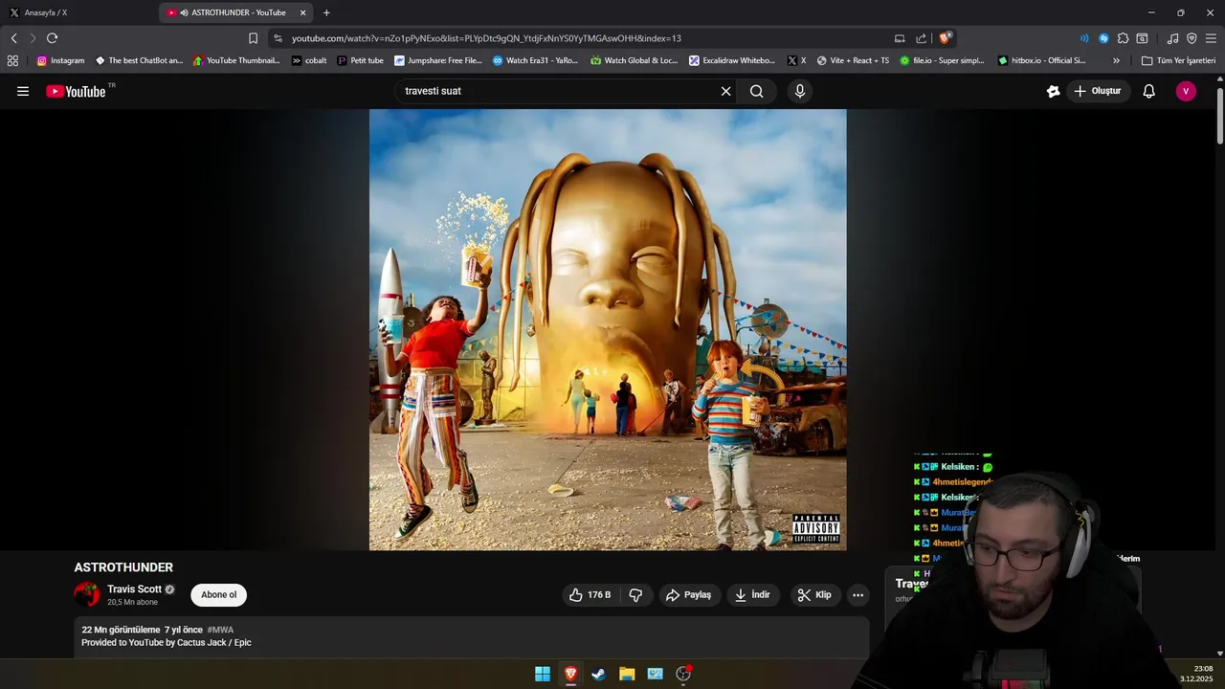Open The best ChatBot bookmark
The width and height of the screenshot is (1225, 689).
(x=139, y=60)
